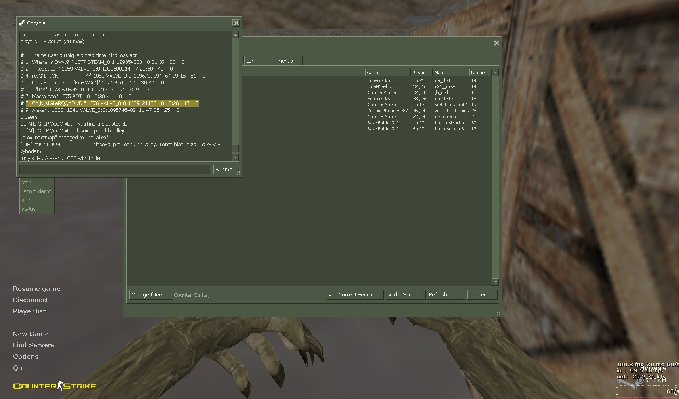Choose 'status' autocomplete suggestion
Image resolution: width=679 pixels, height=399 pixels.
pos(36,209)
